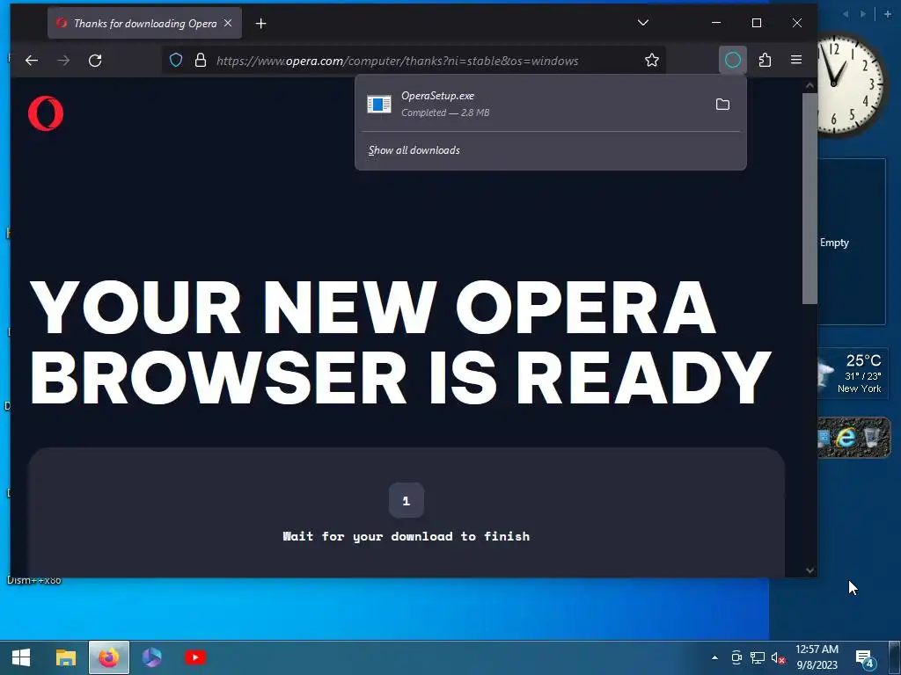The height and width of the screenshot is (675, 901).
Task: Click the Firefox taskbar icon
Action: click(x=108, y=657)
